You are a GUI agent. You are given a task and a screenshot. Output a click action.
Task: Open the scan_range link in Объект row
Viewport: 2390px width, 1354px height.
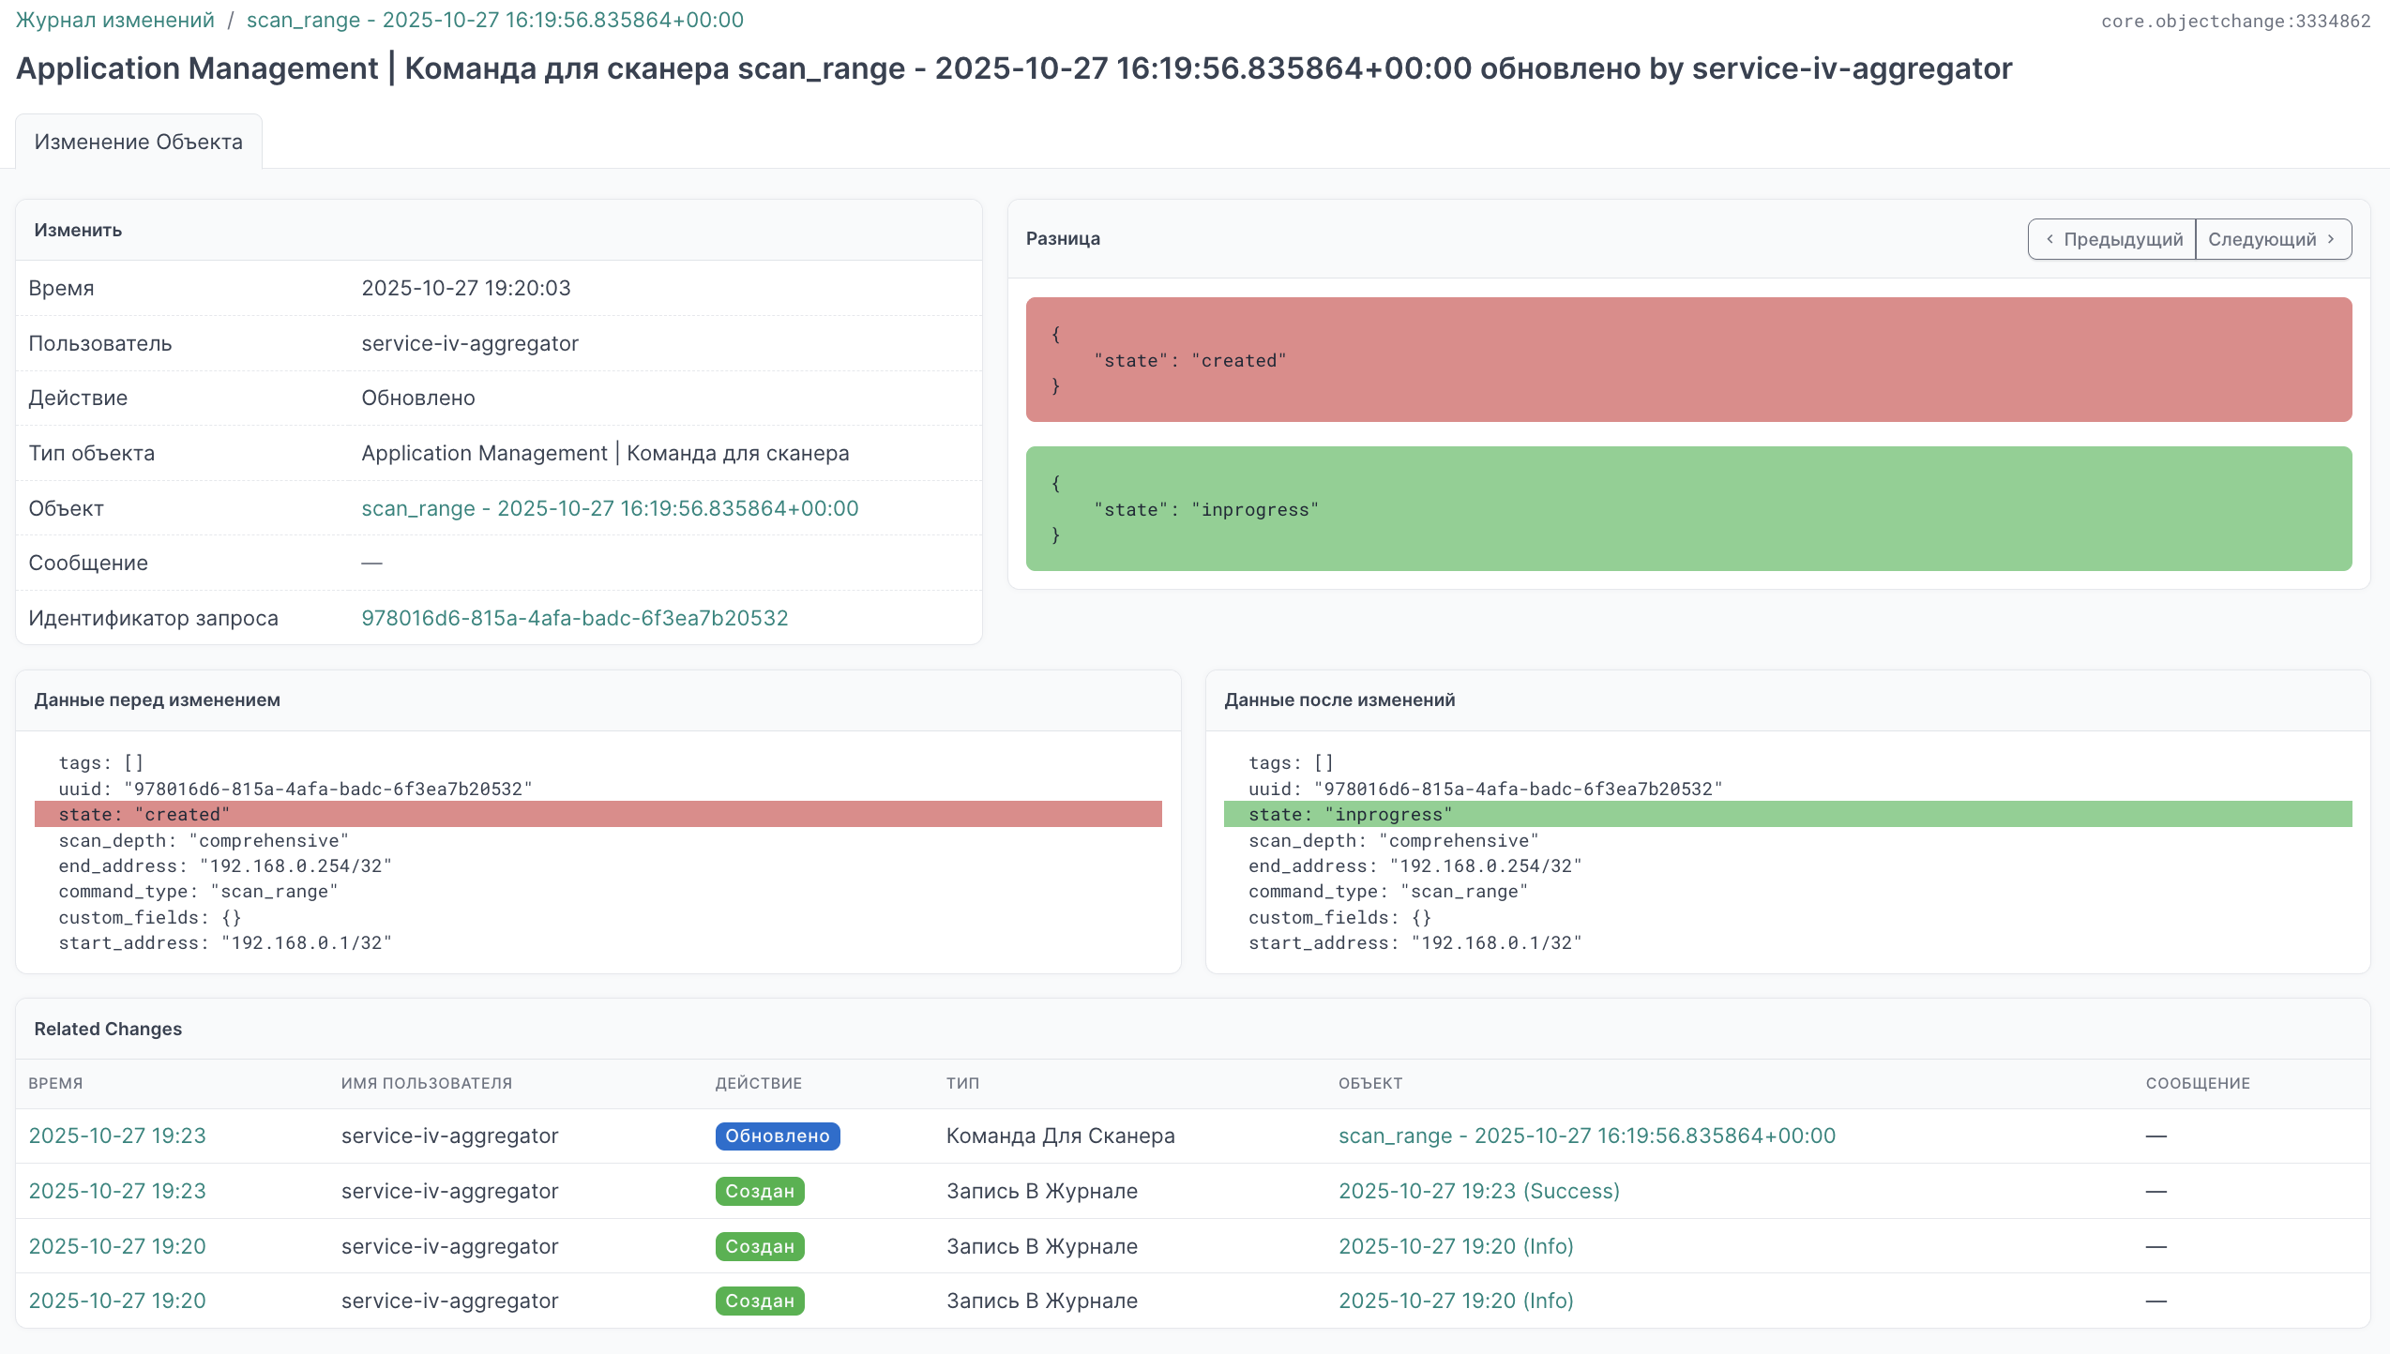(610, 508)
